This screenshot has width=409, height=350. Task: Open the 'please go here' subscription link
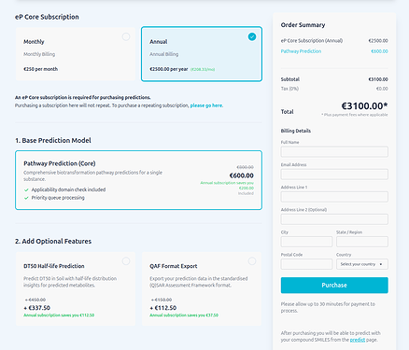pyautogui.click(x=206, y=105)
